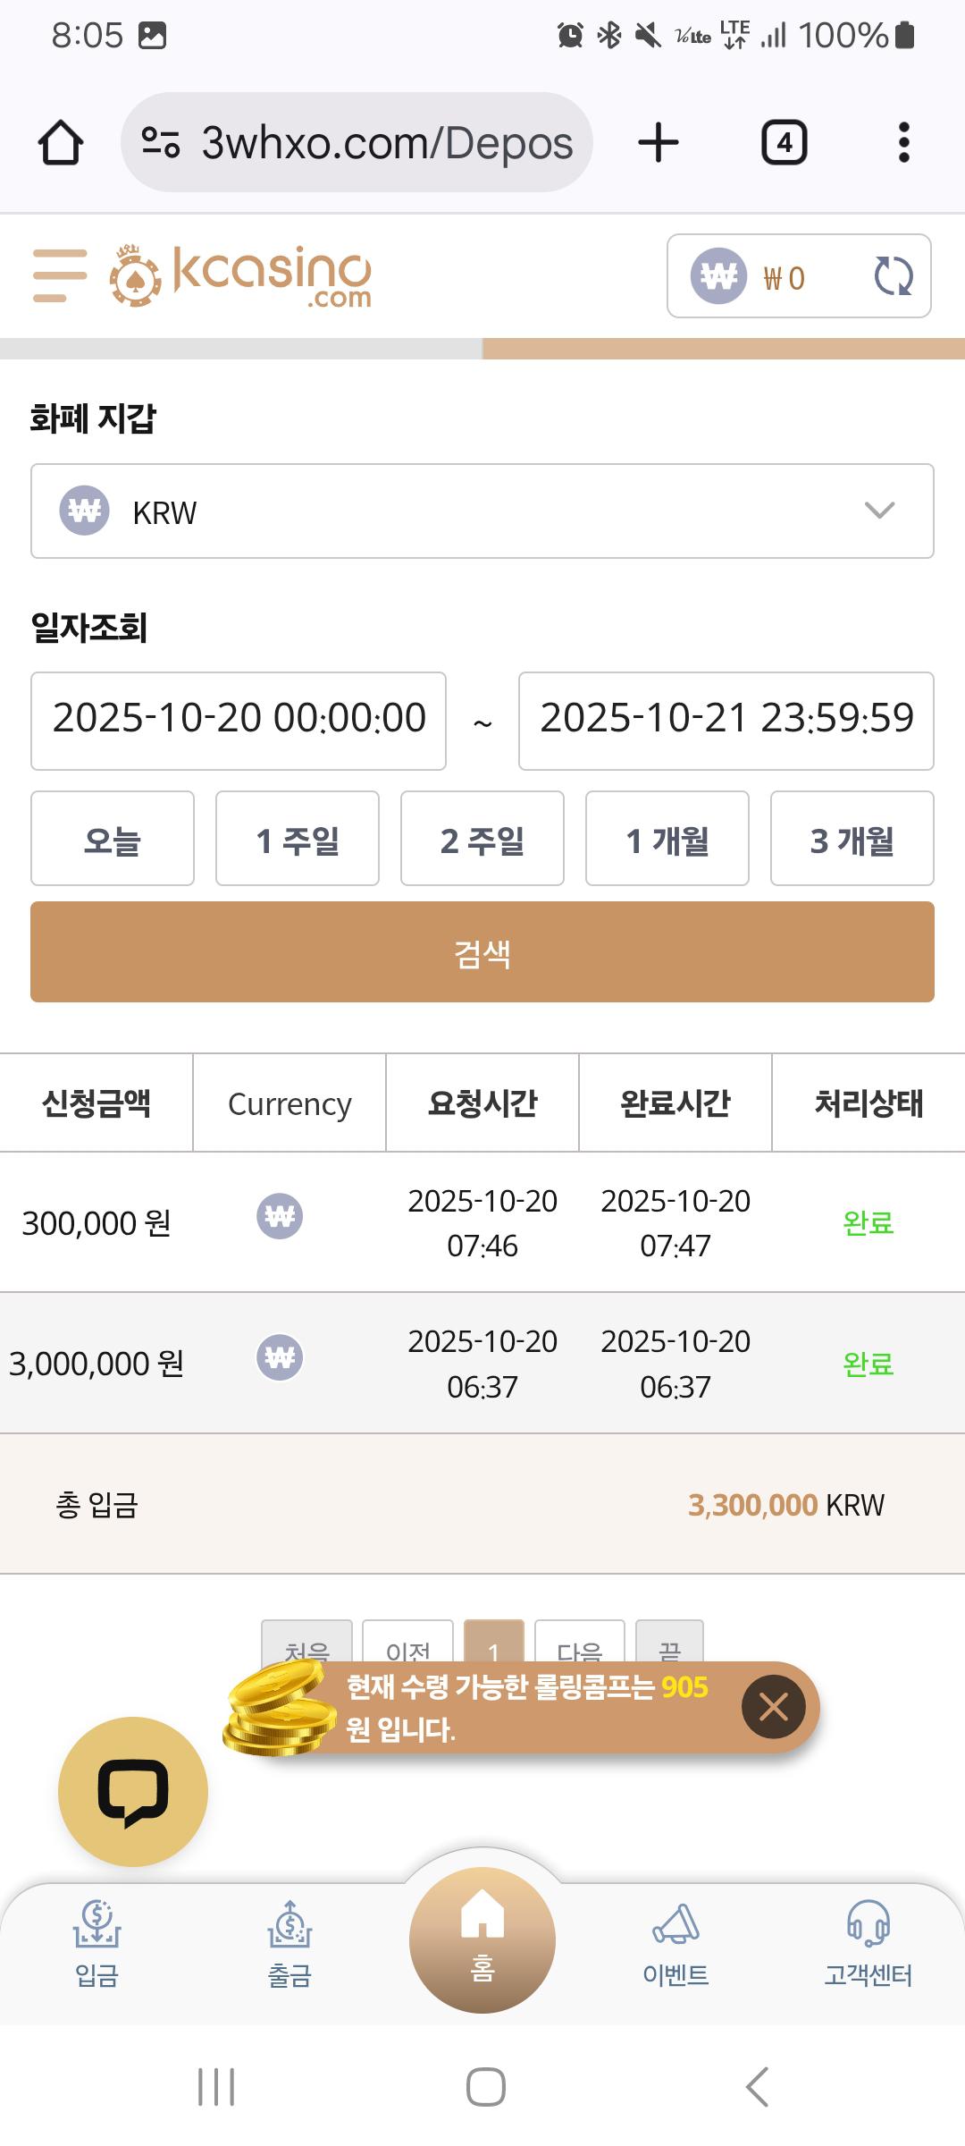965x2146 pixels.
Task: Open the browser three-dot menu
Action: 903,143
